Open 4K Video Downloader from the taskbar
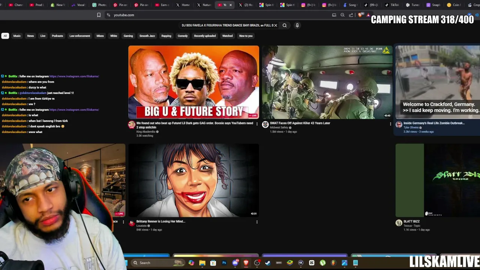The image size is (480, 270). [x=301, y=263]
